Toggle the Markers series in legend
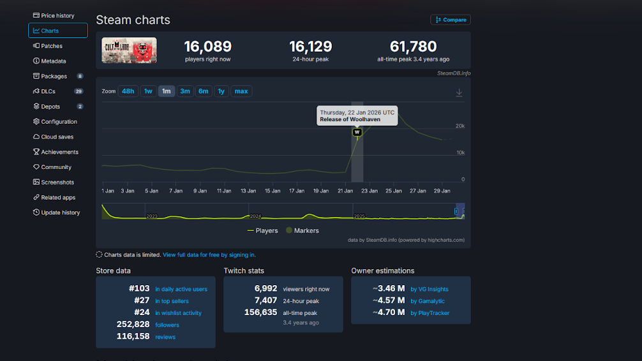The image size is (642, 361). coord(302,230)
